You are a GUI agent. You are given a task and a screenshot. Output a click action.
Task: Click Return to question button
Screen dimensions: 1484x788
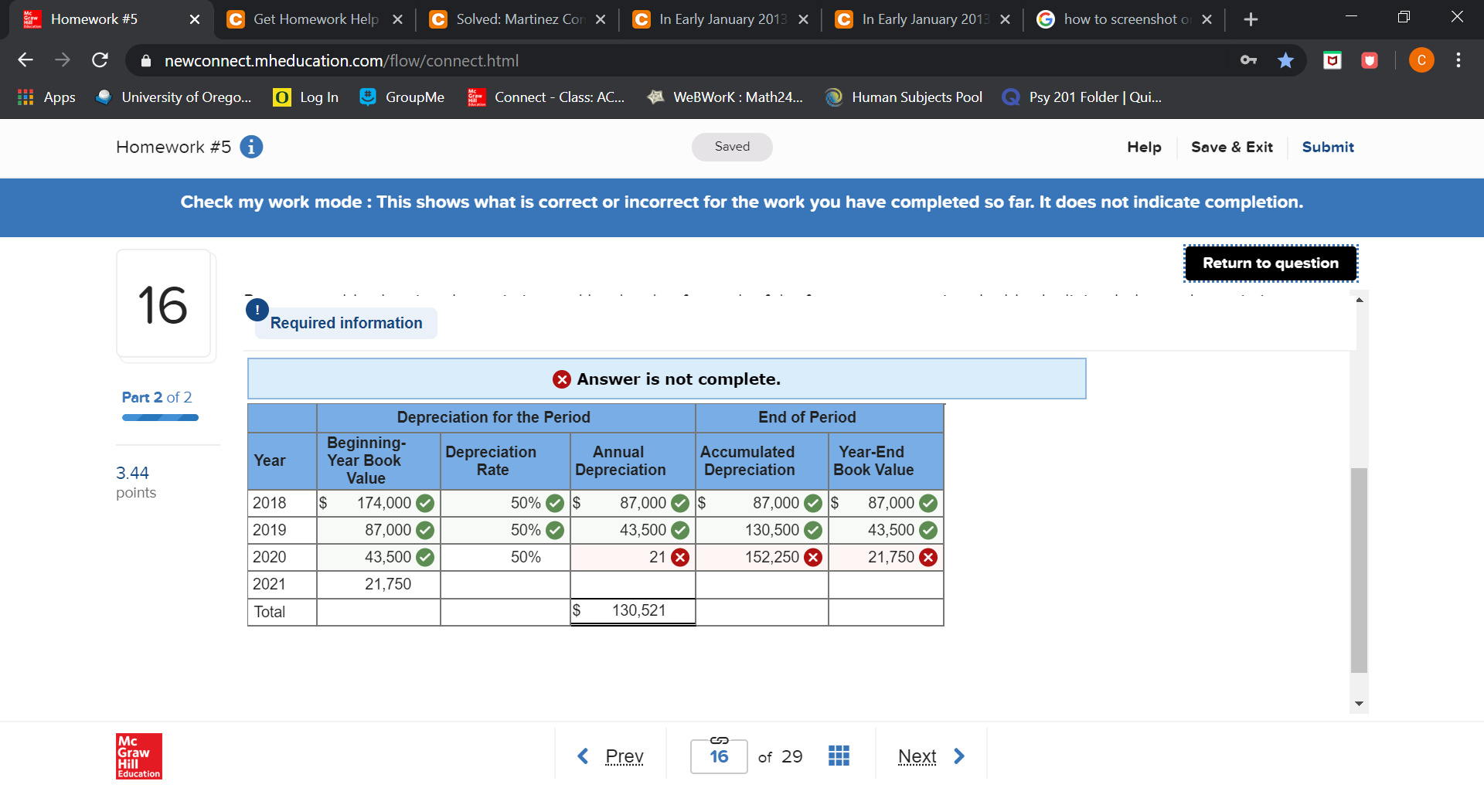pyautogui.click(x=1271, y=263)
